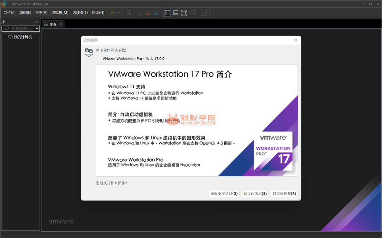
Task: Click the take snapshot clock icon
Action: (x=139, y=13)
